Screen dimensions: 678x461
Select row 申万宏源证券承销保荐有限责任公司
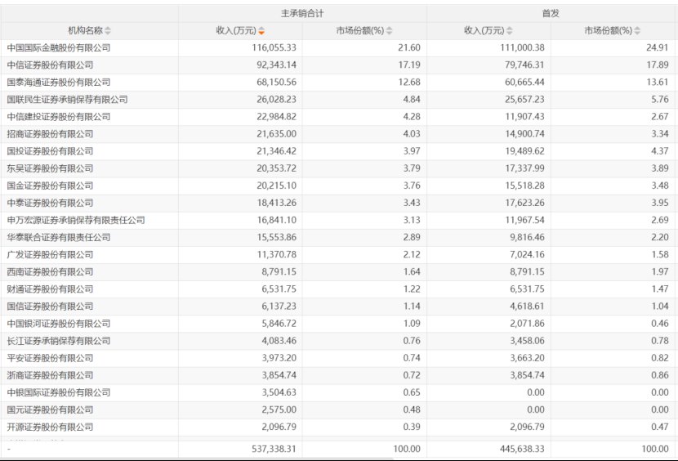coord(337,221)
